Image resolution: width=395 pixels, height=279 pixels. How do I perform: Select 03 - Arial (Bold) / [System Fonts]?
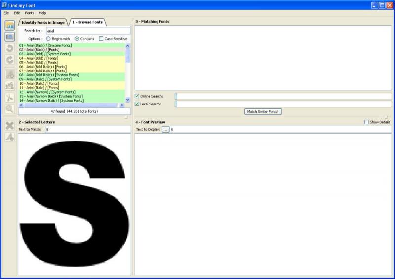pos(72,54)
